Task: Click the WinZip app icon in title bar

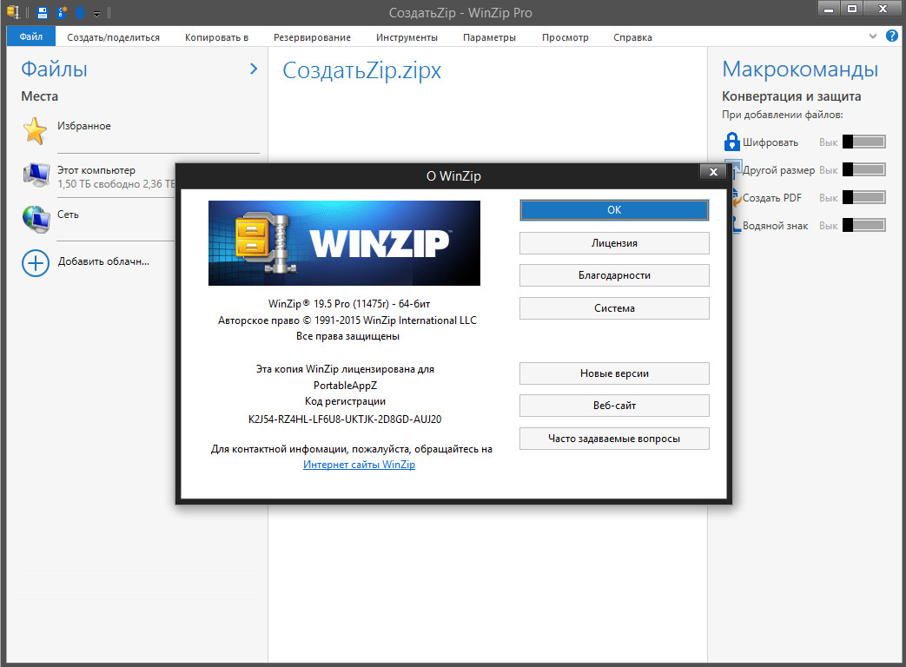Action: 13,12
